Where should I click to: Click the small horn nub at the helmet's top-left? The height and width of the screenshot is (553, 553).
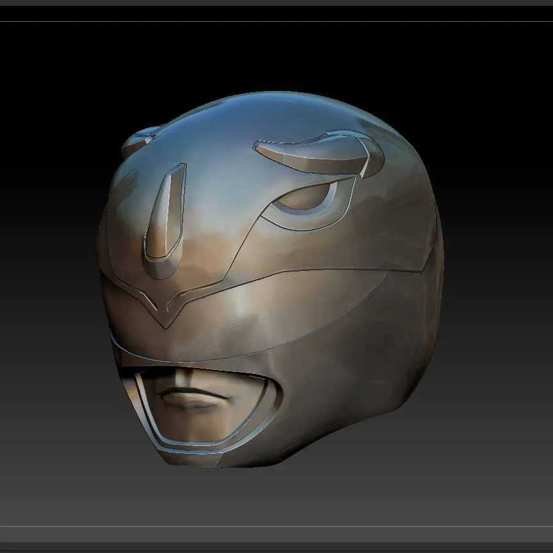138,140
